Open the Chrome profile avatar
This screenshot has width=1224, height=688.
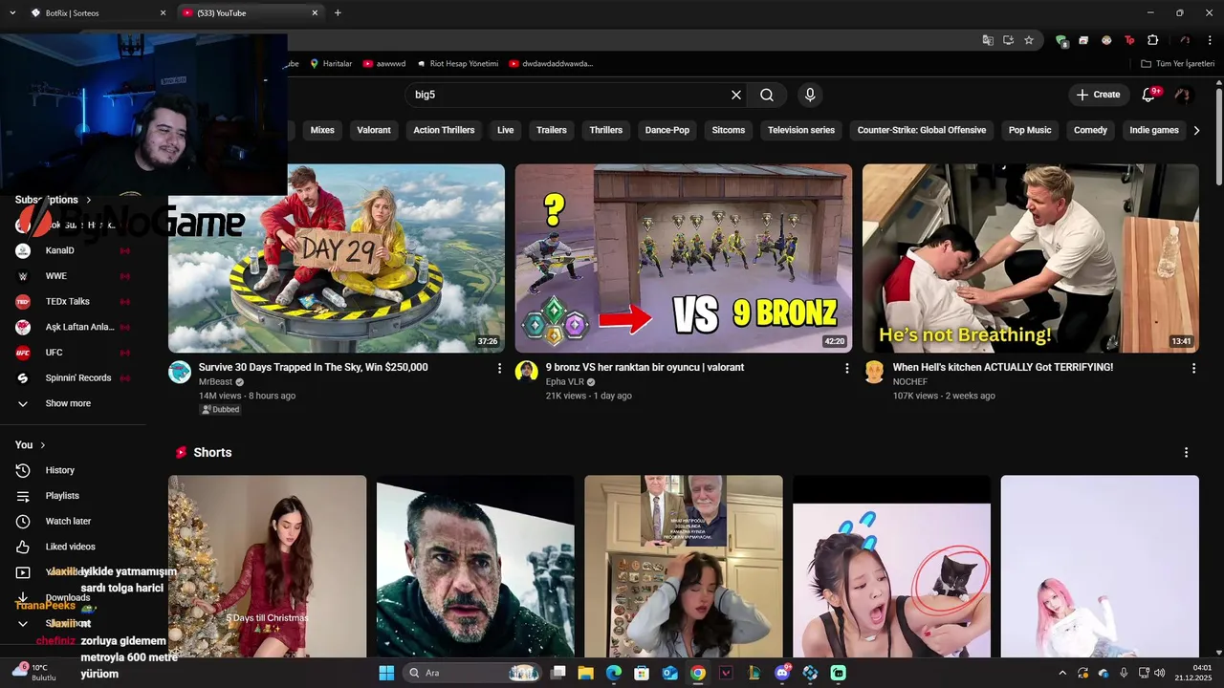[x=1185, y=40]
